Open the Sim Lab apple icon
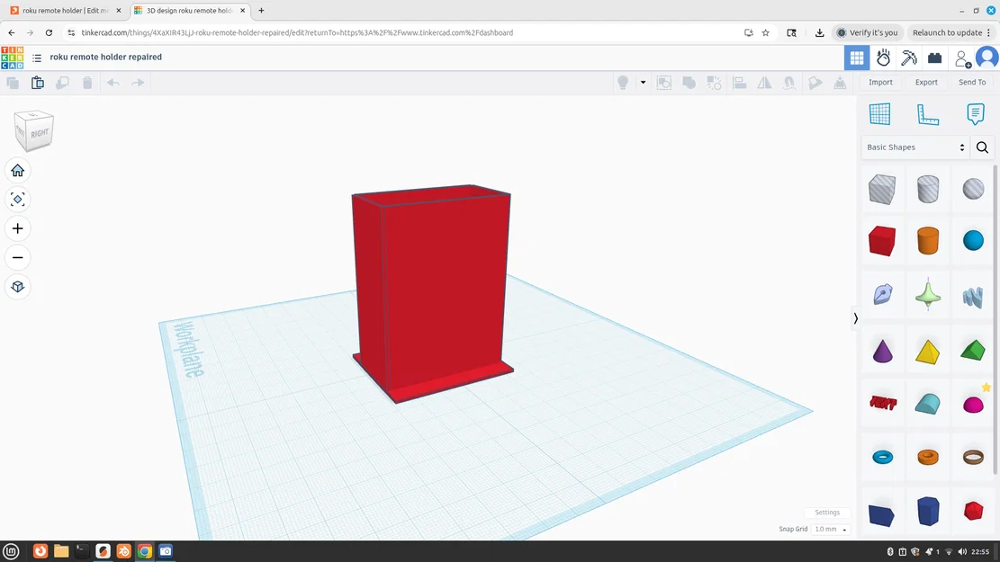This screenshot has width=1000, height=562. point(883,58)
